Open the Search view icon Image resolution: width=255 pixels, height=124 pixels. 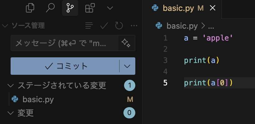point(50,8)
